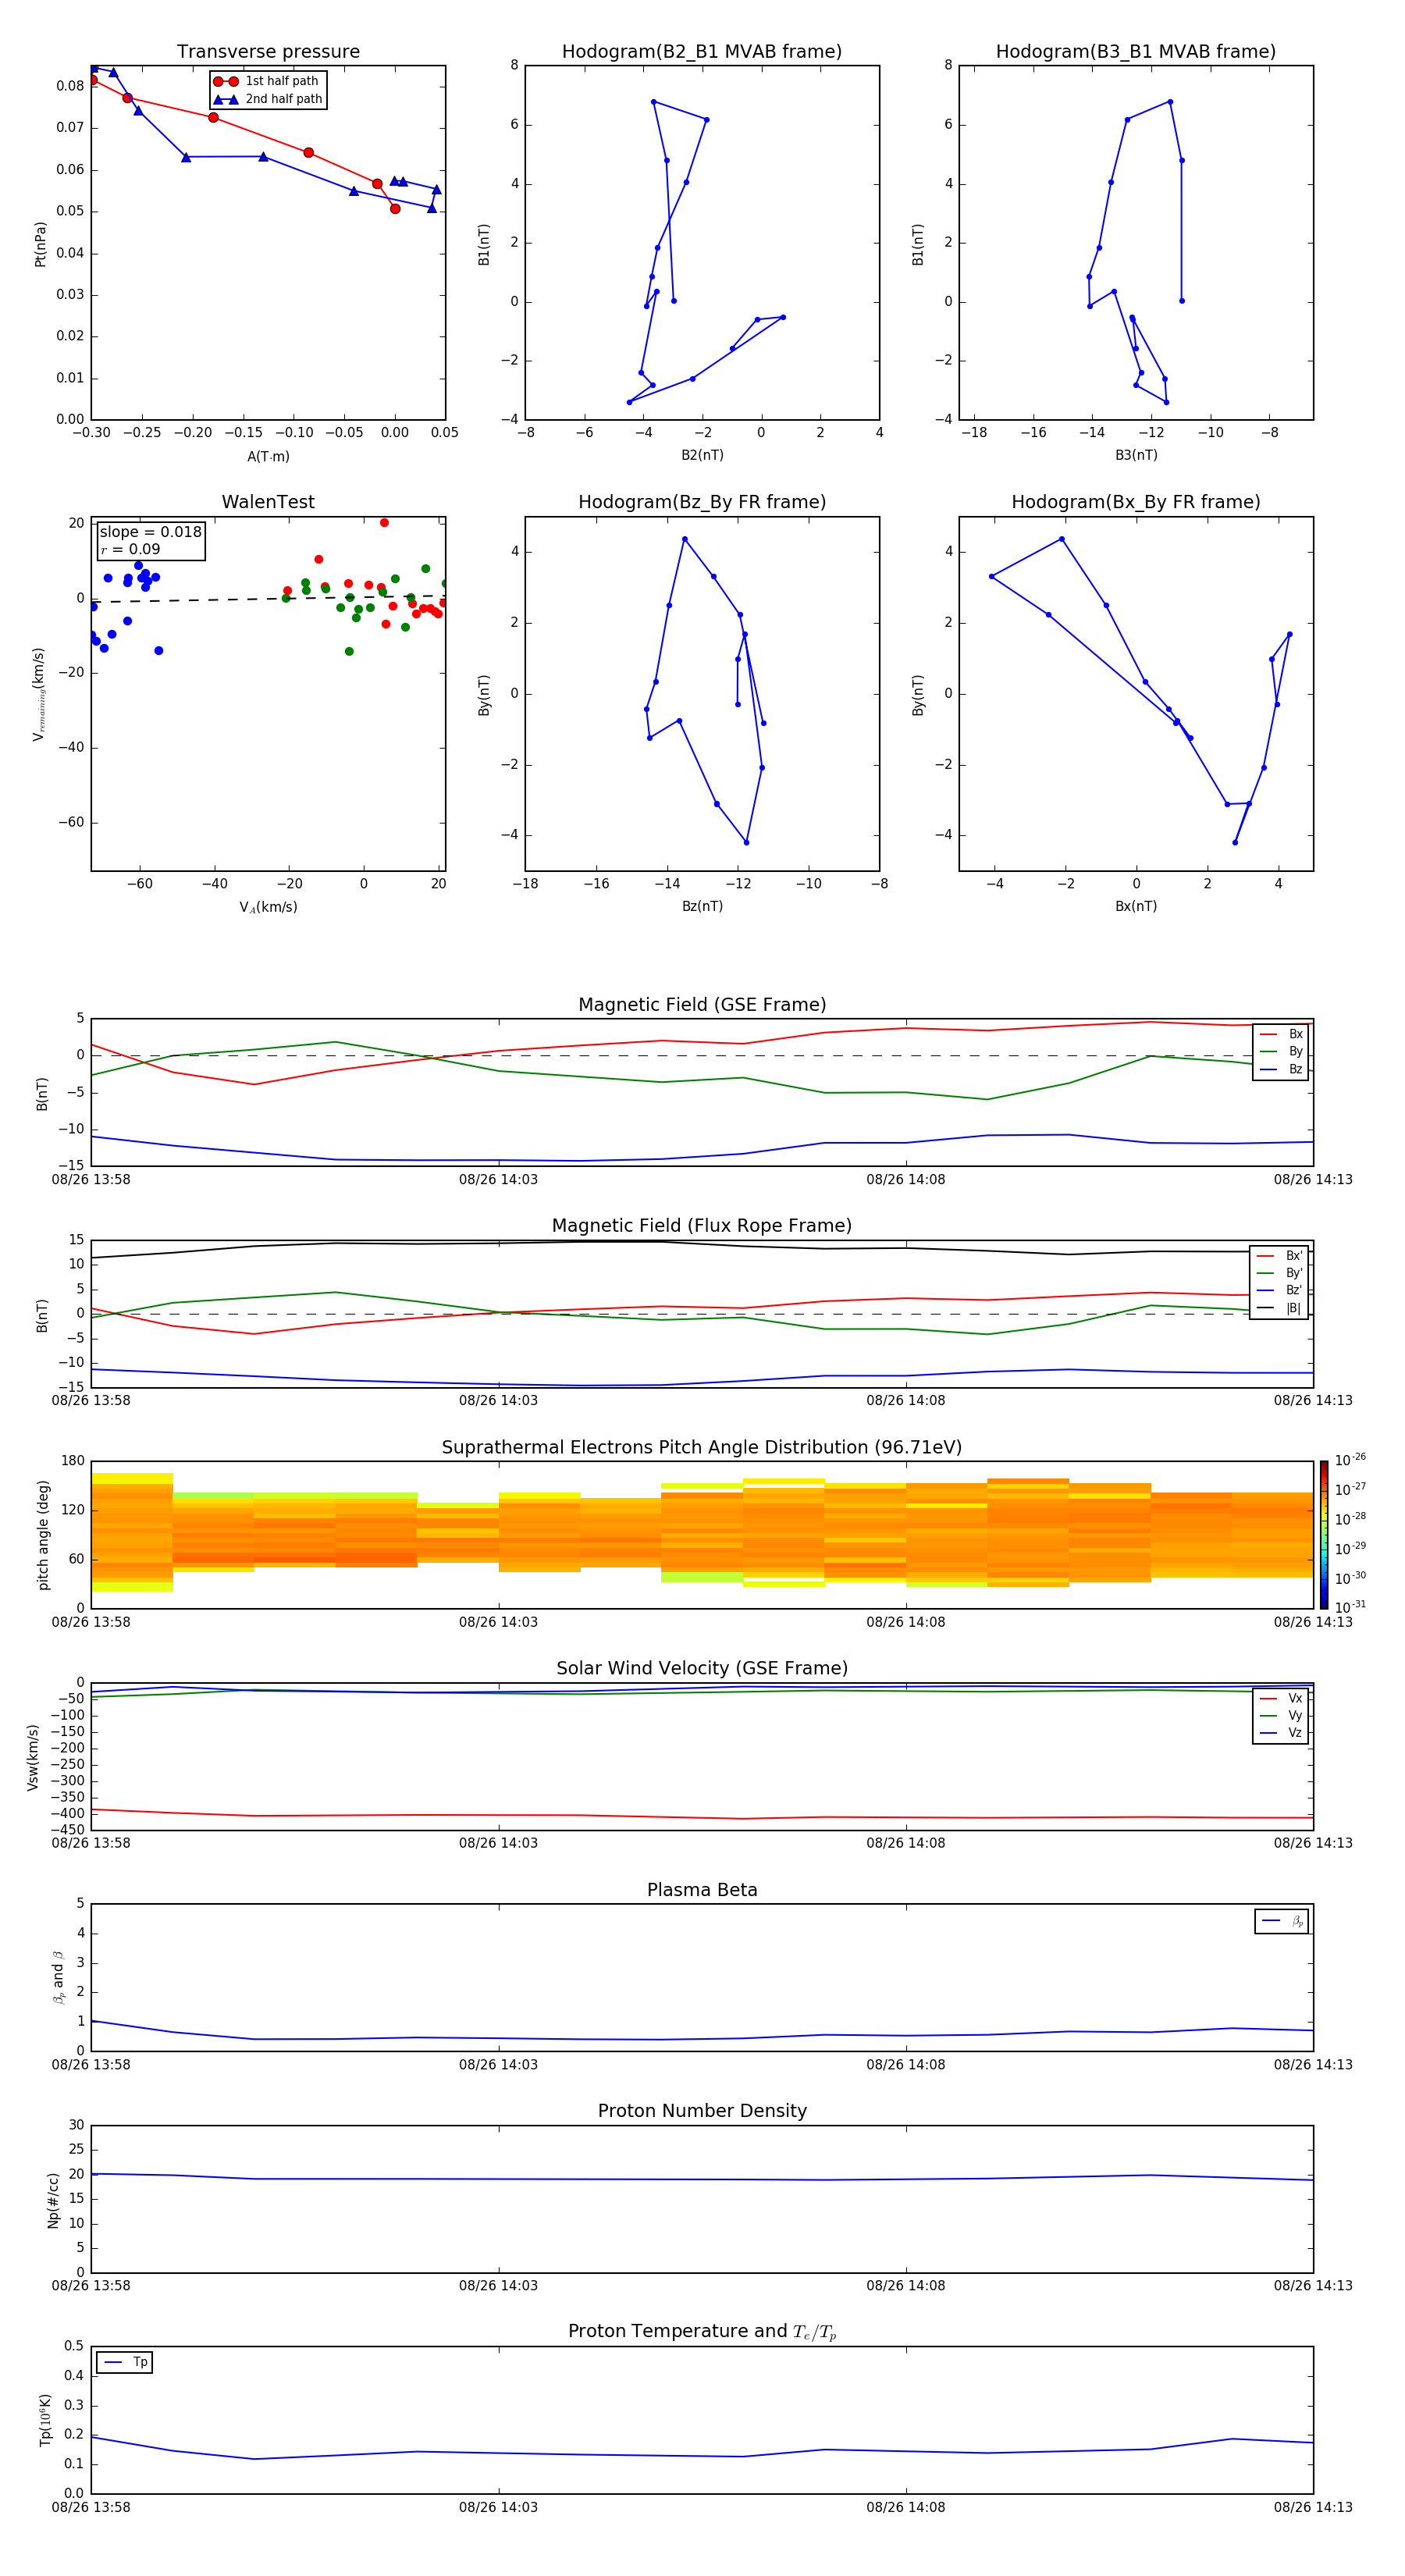Click the 'Tp' legend entry
The image size is (1405, 2576).
point(125,2362)
